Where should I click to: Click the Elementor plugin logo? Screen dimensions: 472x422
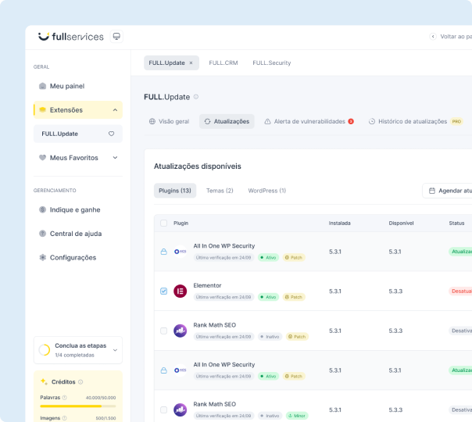click(180, 291)
